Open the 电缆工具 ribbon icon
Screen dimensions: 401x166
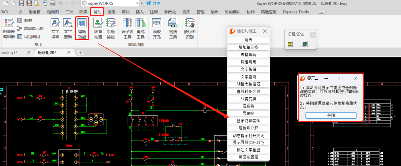(x=141, y=29)
